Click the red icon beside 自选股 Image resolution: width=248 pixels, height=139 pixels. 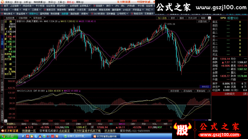pyautogui.click(x=95, y=6)
